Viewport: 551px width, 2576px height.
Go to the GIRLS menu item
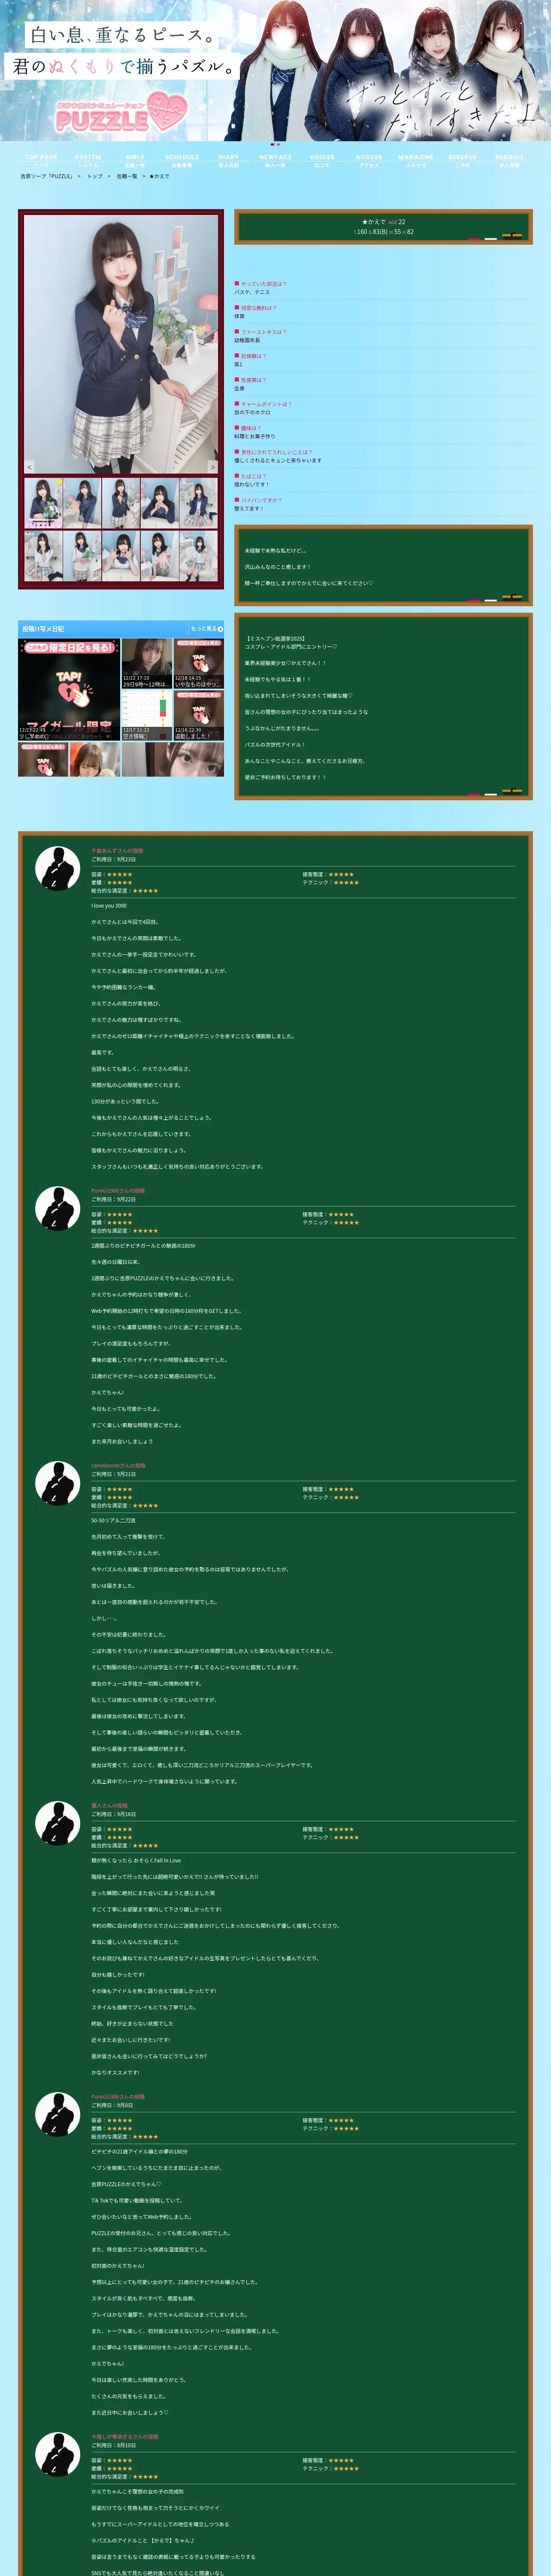pos(135,160)
